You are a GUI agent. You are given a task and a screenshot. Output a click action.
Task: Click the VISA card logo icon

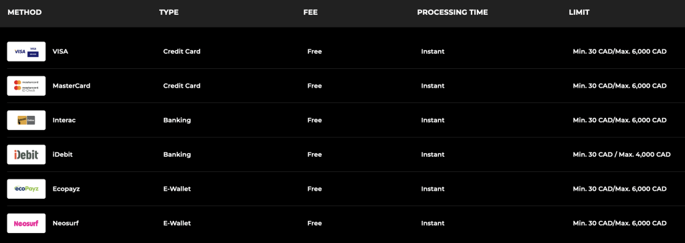click(26, 52)
